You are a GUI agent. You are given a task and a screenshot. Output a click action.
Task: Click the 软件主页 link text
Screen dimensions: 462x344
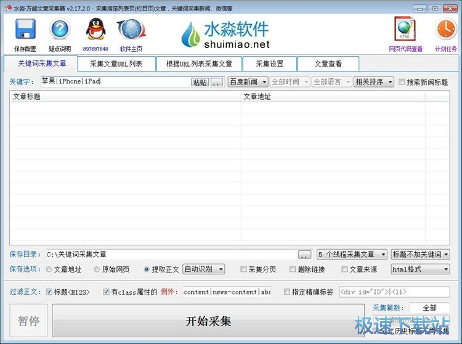tap(131, 49)
